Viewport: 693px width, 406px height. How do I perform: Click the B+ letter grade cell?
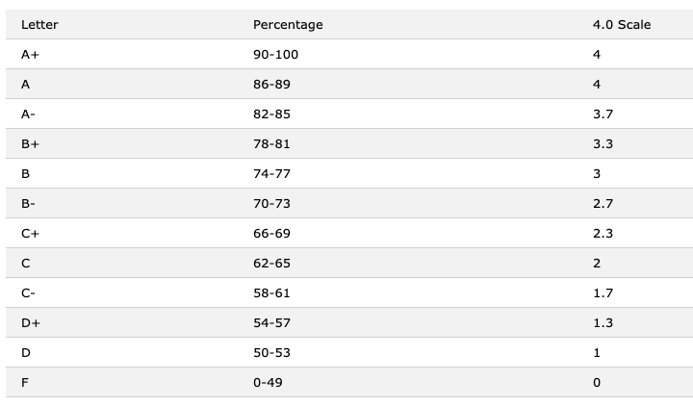click(30, 144)
